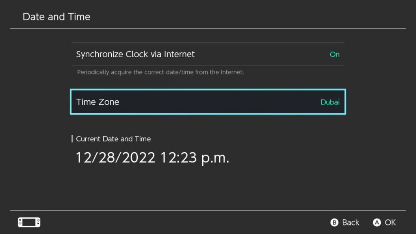Click the battery indicator in the status bar

(x=28, y=222)
